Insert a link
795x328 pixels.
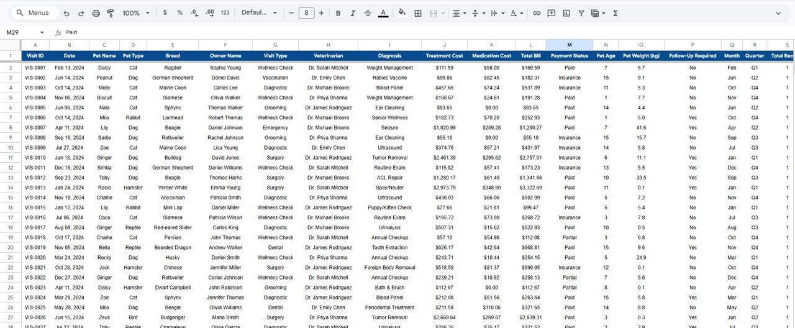[537, 13]
